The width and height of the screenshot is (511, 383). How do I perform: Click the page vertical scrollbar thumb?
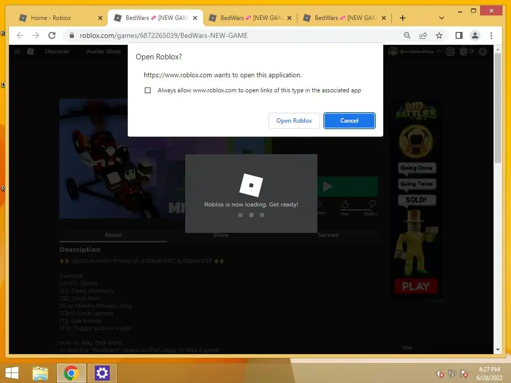(x=498, y=108)
